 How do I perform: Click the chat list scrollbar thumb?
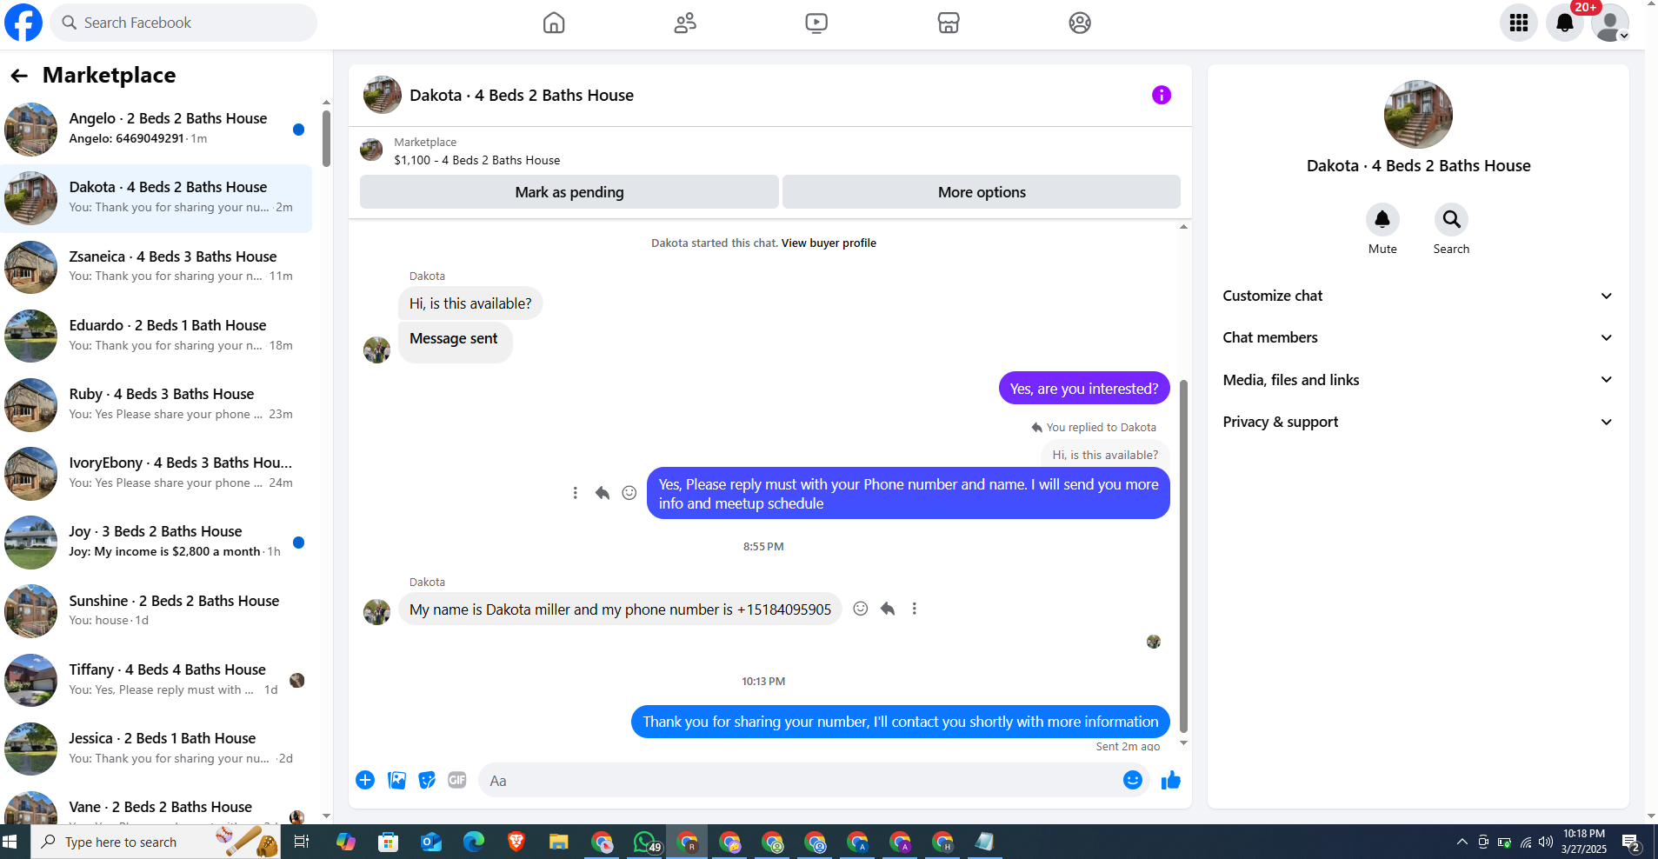326,138
